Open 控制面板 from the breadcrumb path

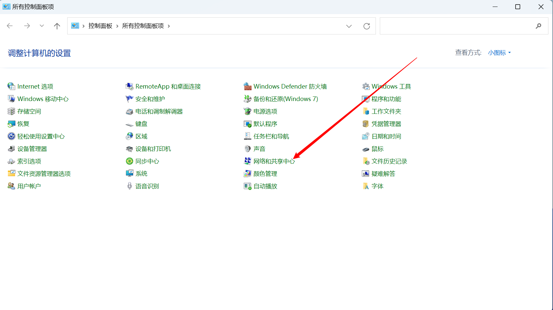pyautogui.click(x=100, y=26)
